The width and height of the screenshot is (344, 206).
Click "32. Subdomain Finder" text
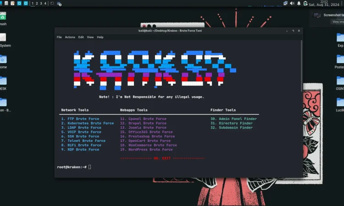(x=232, y=128)
